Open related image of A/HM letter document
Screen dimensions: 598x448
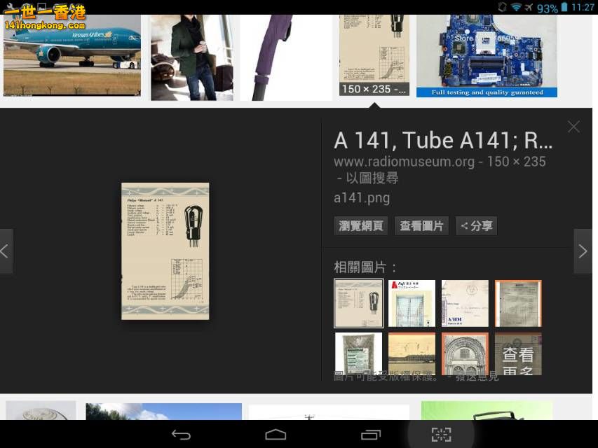tap(465, 303)
